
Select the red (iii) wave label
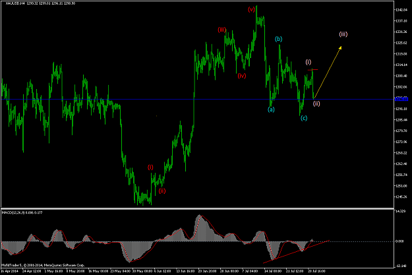pos(221,30)
